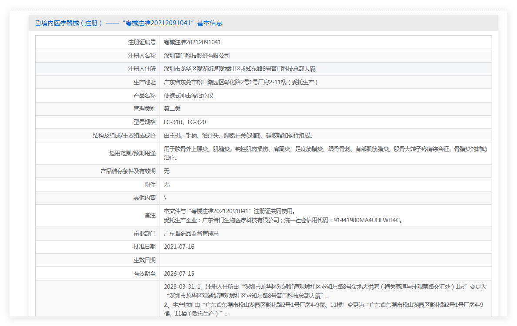This screenshot has height=326, width=517.
Task: Click the management category value 第二类
Action: [172, 109]
